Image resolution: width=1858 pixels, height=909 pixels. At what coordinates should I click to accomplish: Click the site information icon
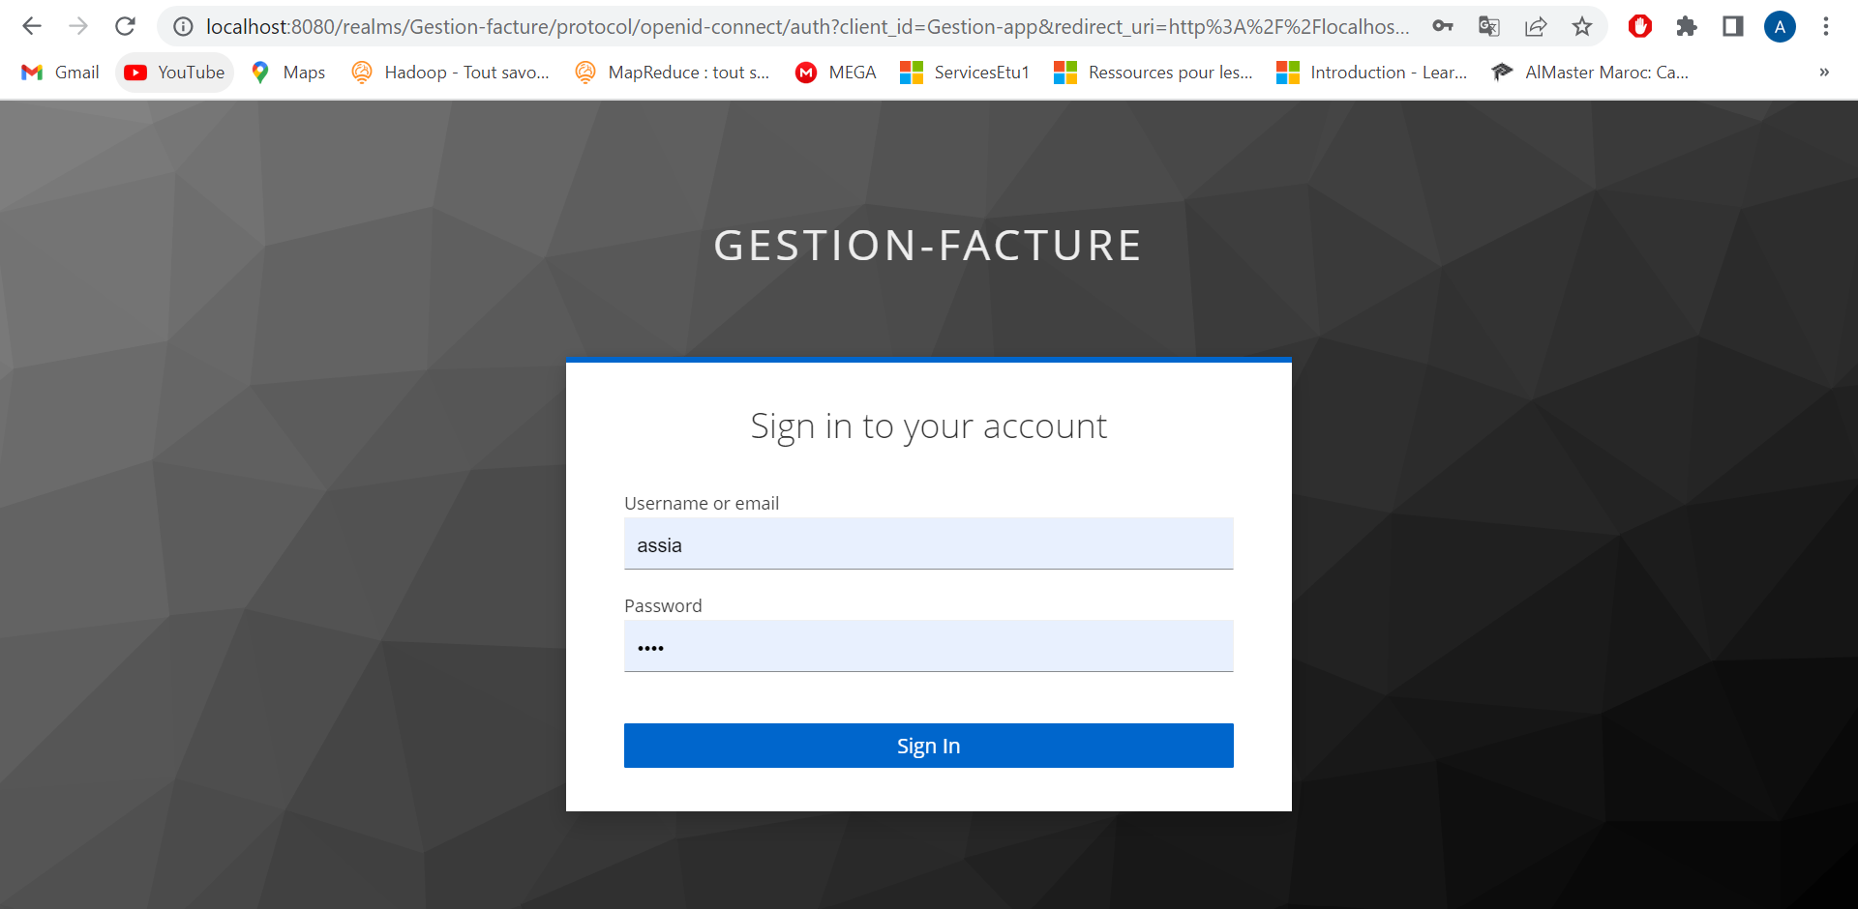point(183,26)
